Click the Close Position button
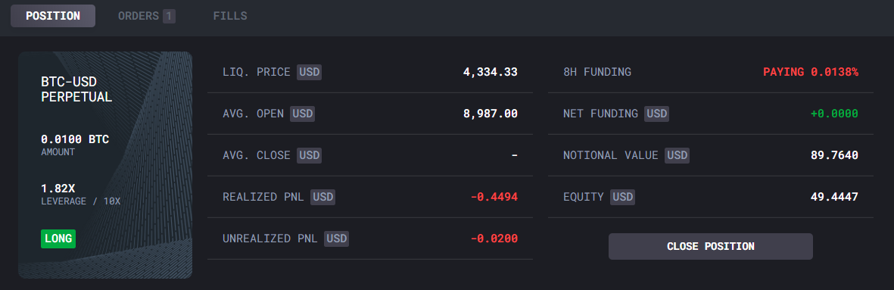The width and height of the screenshot is (894, 290). coord(710,246)
